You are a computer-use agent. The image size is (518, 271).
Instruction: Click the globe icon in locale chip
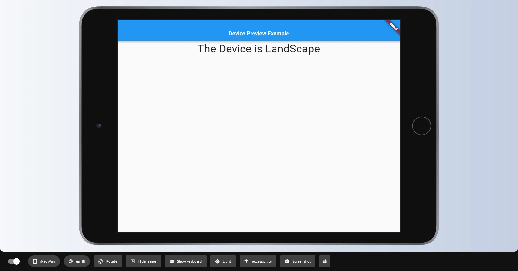pyautogui.click(x=71, y=261)
